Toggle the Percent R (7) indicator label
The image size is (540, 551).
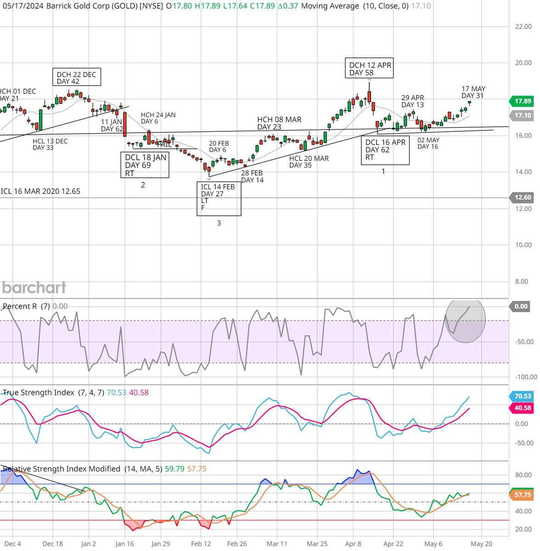pos(28,306)
